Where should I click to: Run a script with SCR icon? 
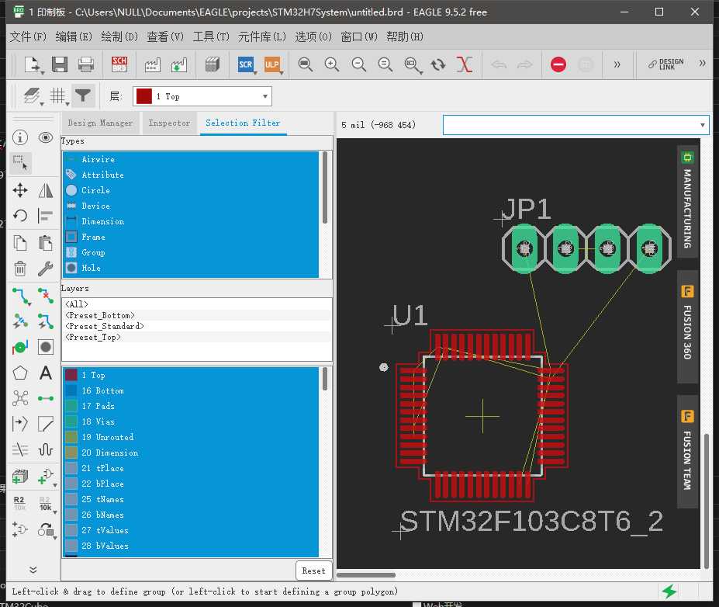tap(246, 64)
